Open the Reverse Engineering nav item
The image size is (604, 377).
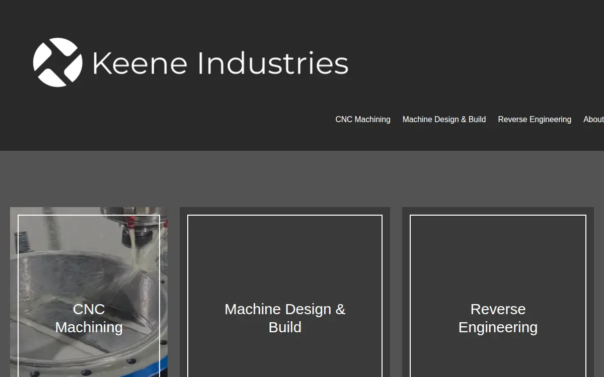[535, 120]
